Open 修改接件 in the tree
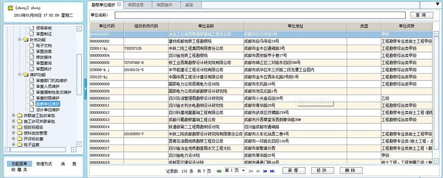This screenshot has width=443, height=178. 44,57
